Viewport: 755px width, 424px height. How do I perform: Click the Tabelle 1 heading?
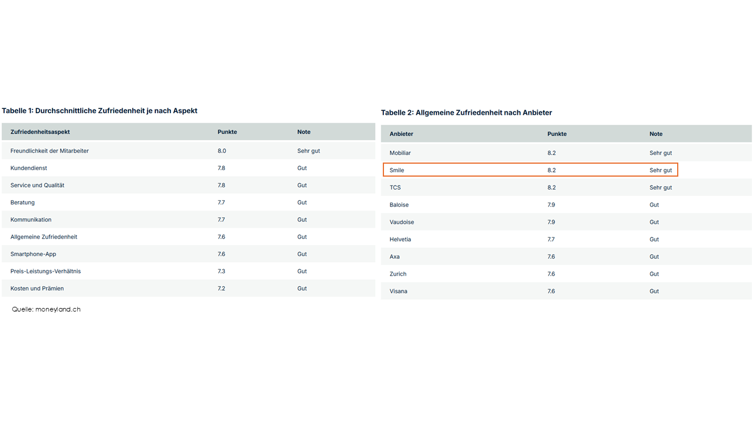click(x=100, y=111)
